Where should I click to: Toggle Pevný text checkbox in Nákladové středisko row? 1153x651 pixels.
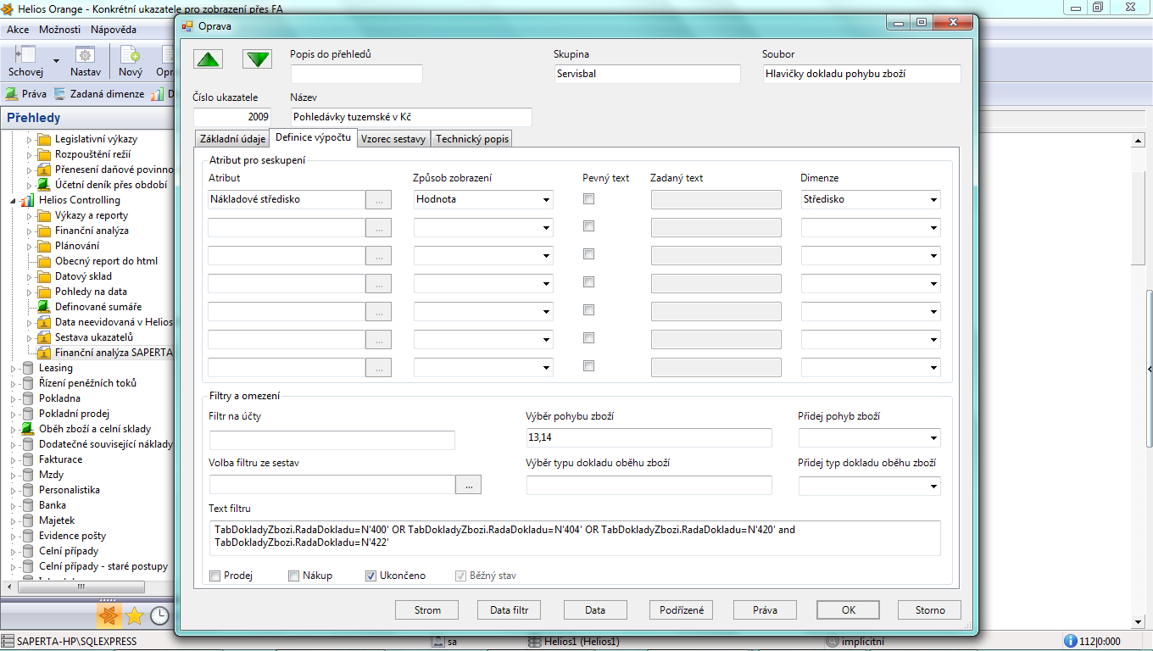tap(588, 198)
